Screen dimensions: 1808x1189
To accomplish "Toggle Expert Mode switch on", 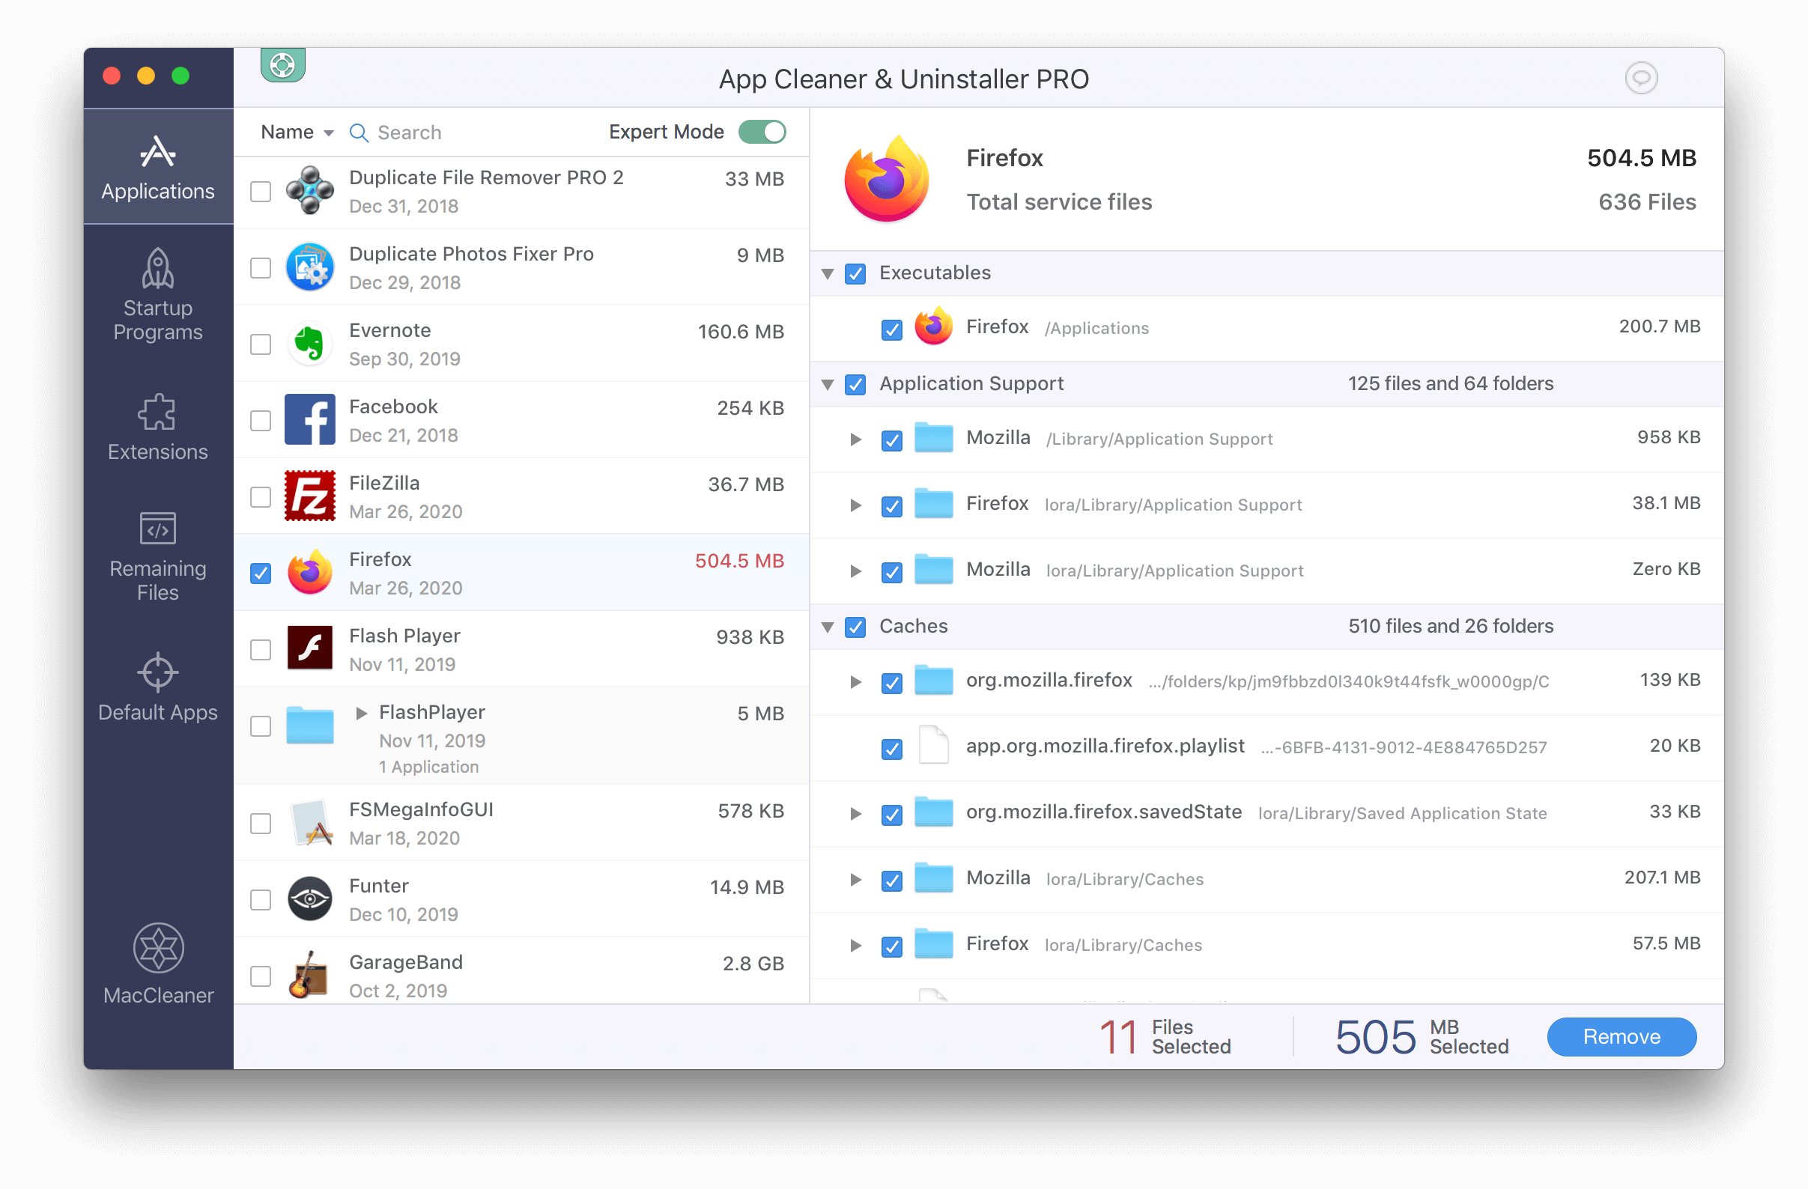I will coord(766,131).
